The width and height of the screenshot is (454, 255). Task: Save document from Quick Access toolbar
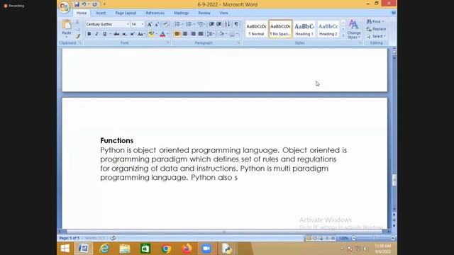(77, 4)
